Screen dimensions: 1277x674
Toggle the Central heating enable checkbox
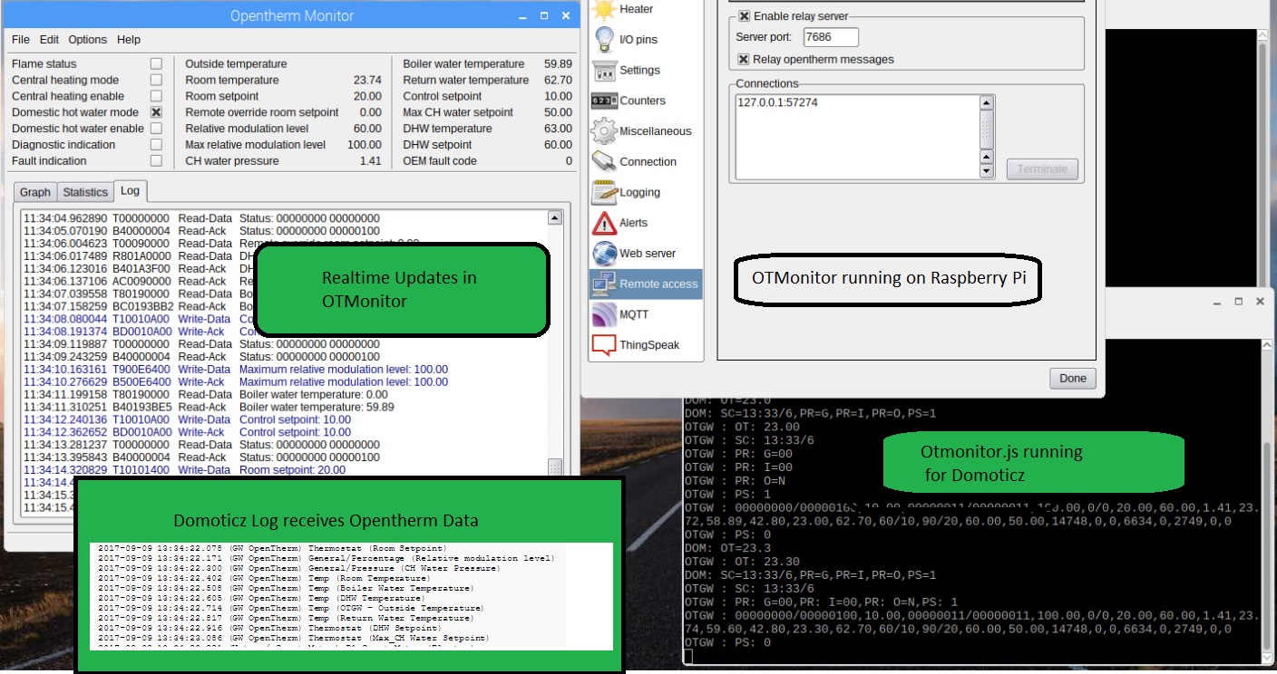point(156,97)
